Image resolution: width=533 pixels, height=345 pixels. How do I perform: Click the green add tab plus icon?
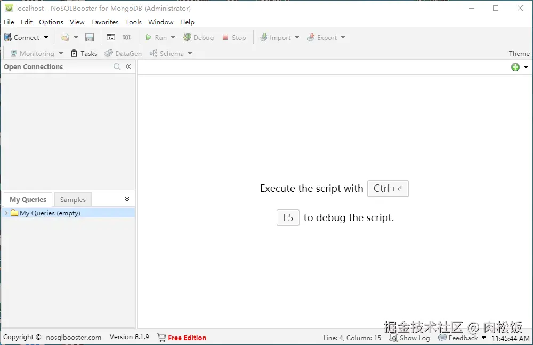coord(515,67)
